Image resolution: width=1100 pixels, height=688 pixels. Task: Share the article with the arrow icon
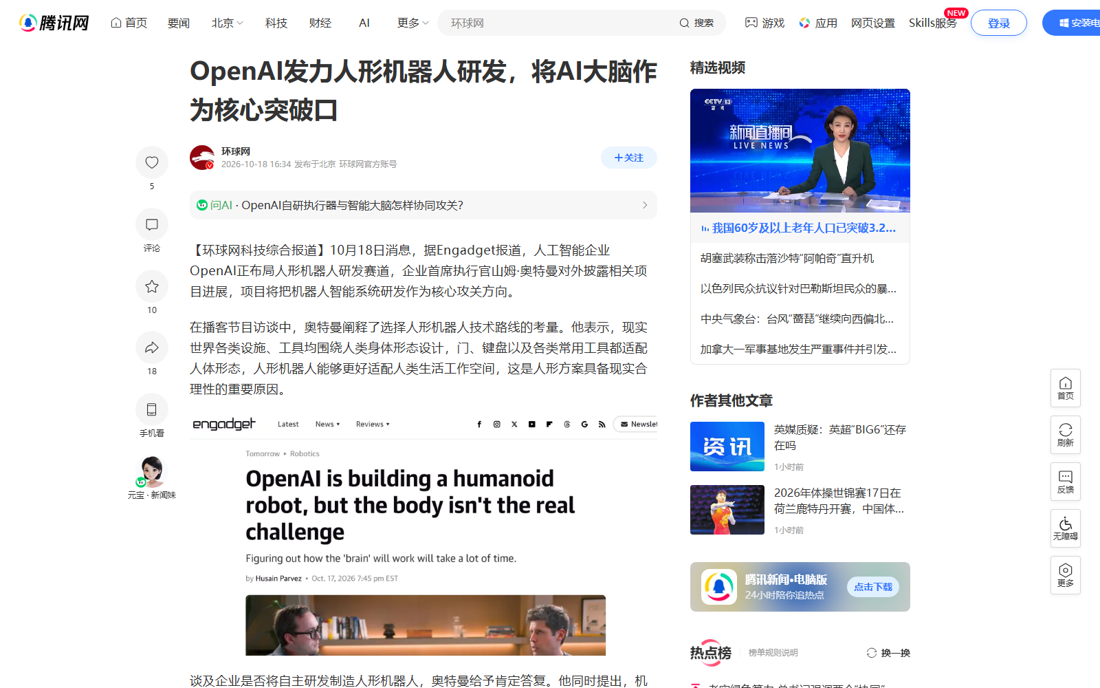pyautogui.click(x=152, y=347)
